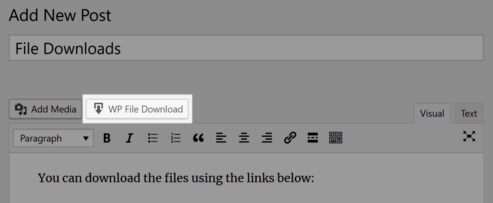Insert or edit a link

click(x=290, y=138)
